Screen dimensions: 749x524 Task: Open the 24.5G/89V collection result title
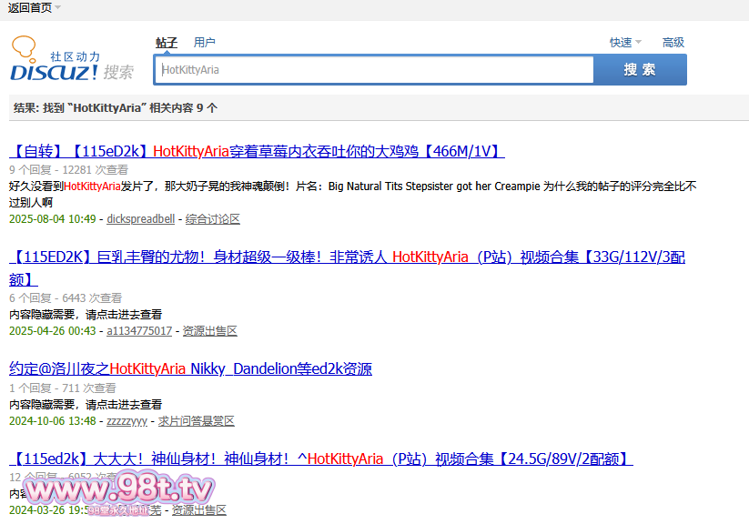[x=320, y=458]
